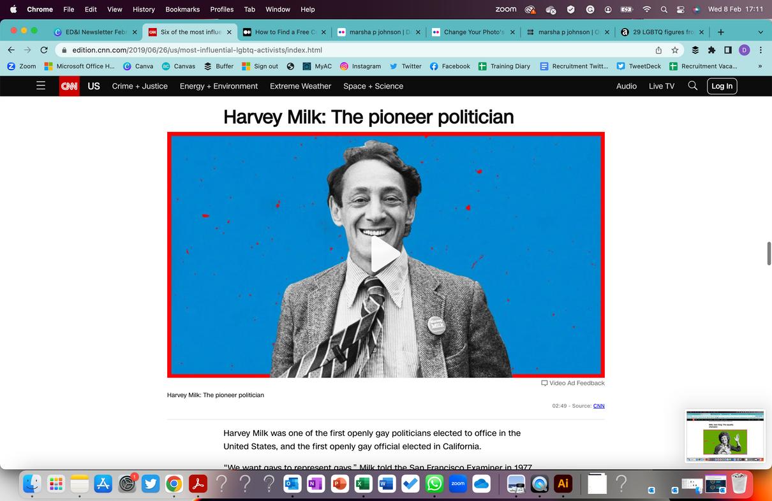
Task: Play the Harvey Milk video
Action: (x=385, y=254)
